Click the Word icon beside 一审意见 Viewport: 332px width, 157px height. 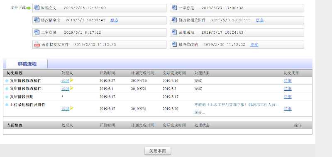(174, 7)
